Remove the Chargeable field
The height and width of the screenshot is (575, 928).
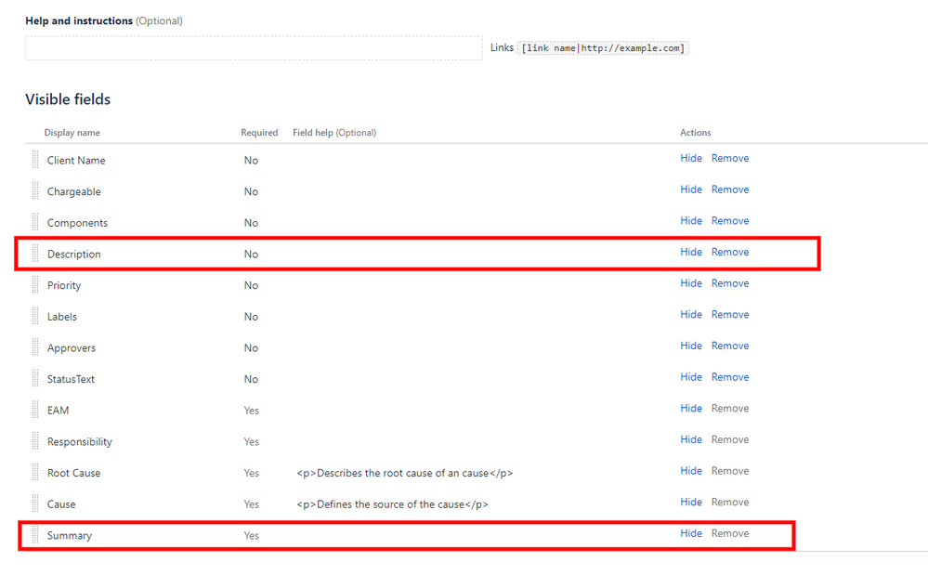[x=730, y=189]
